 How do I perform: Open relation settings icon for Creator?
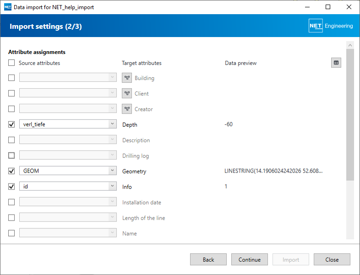click(x=127, y=109)
